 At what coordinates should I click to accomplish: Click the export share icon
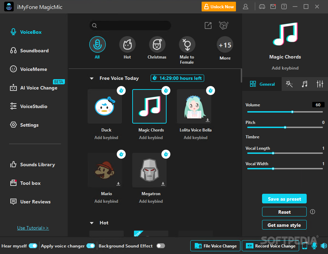tap(208, 25)
